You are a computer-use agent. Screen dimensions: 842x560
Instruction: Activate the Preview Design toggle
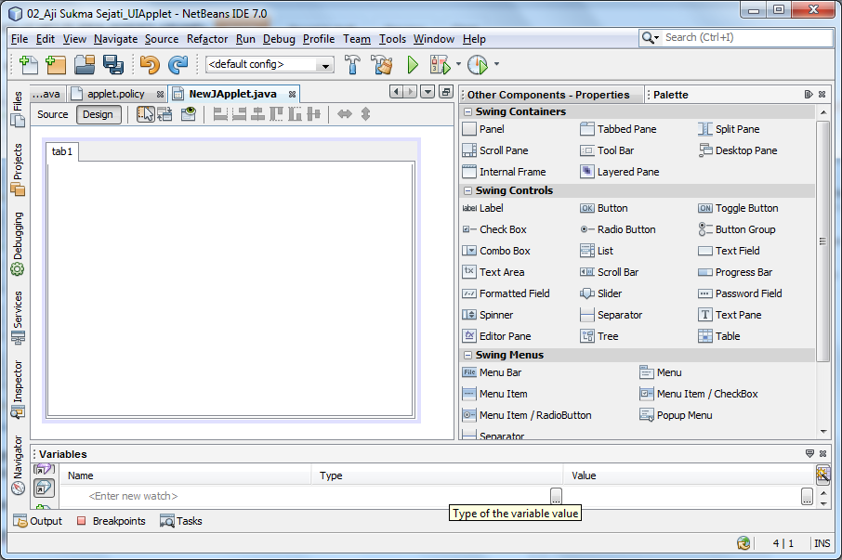(x=190, y=114)
